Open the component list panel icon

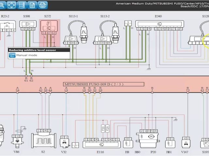22,5
